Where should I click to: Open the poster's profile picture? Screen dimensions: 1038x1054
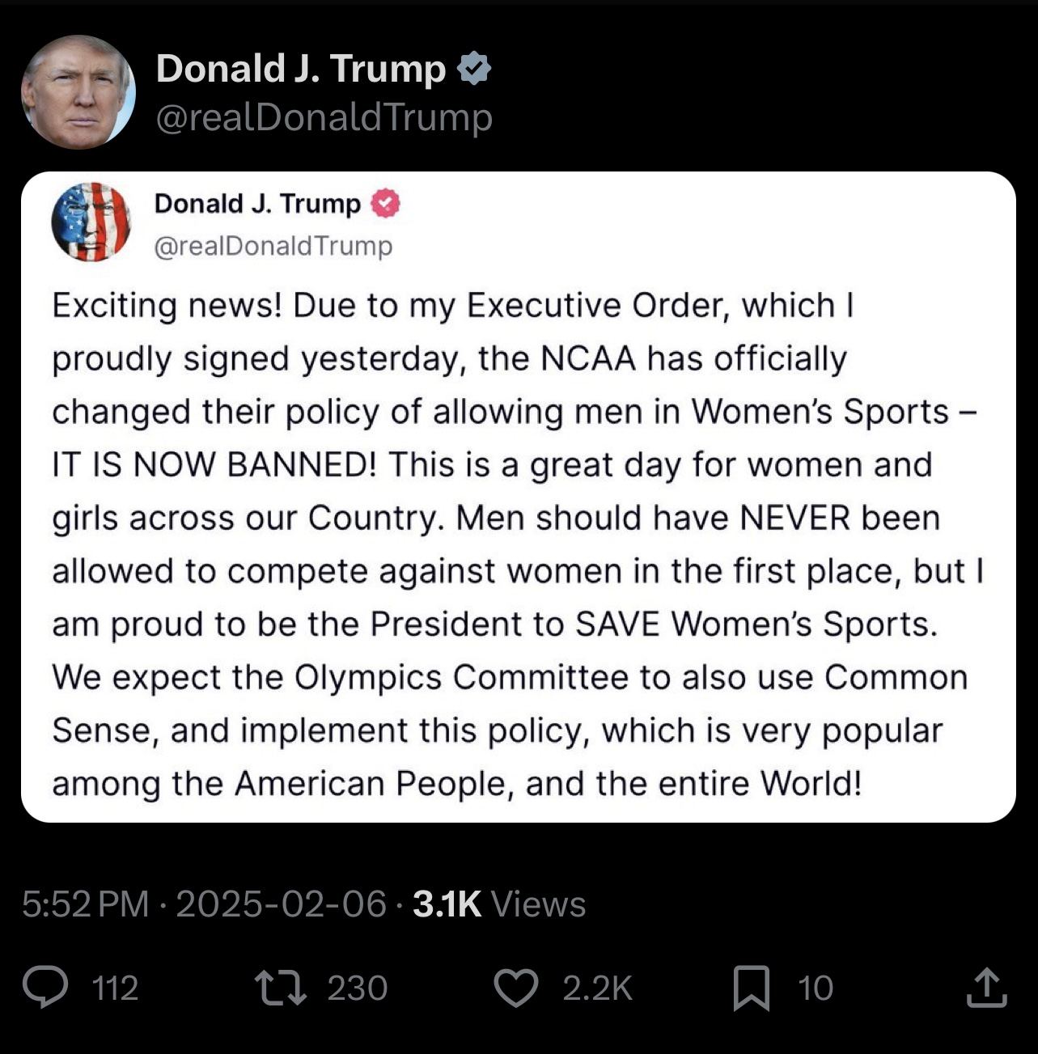(78, 92)
